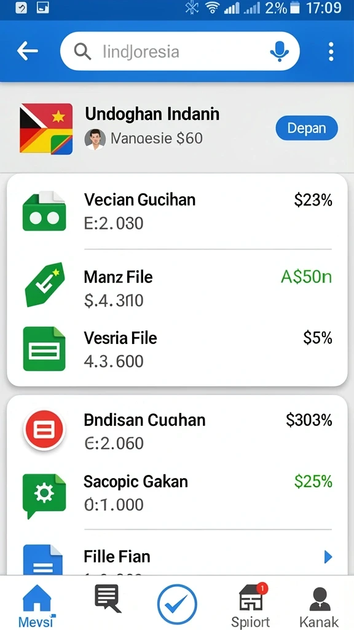Open the Undoghan Indanin flag thumbnail
Screen dimensions: 354x630
pos(46,129)
